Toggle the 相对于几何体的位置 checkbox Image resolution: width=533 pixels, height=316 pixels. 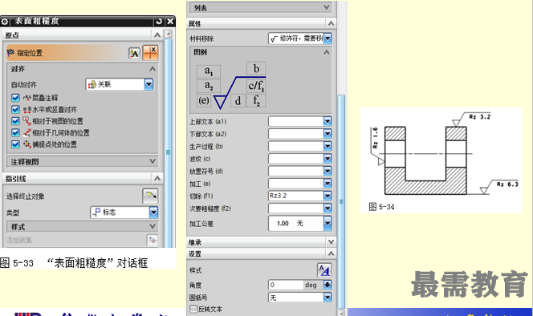[15, 132]
